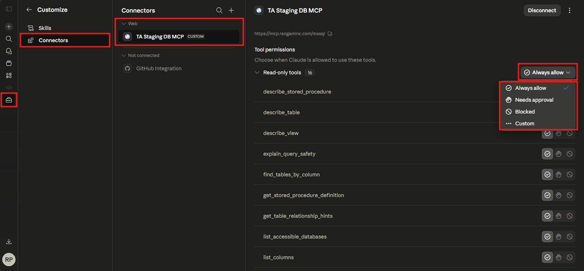The width and height of the screenshot is (584, 271).
Task: Set get_table_relationship_hints to needs approval
Action: (559, 216)
